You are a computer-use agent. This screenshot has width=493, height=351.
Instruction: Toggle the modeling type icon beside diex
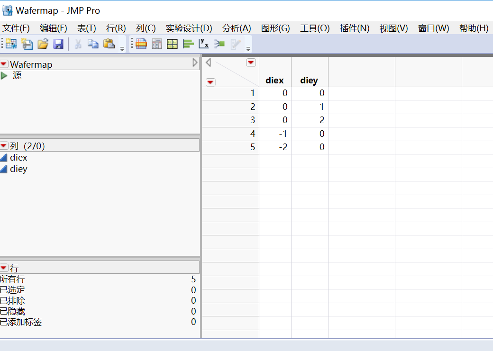pyautogui.click(x=6, y=157)
